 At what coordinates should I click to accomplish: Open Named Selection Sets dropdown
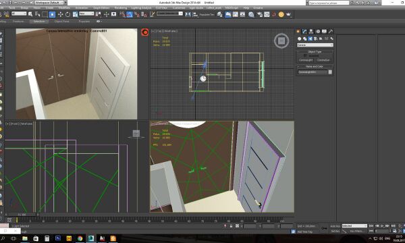[169, 13]
